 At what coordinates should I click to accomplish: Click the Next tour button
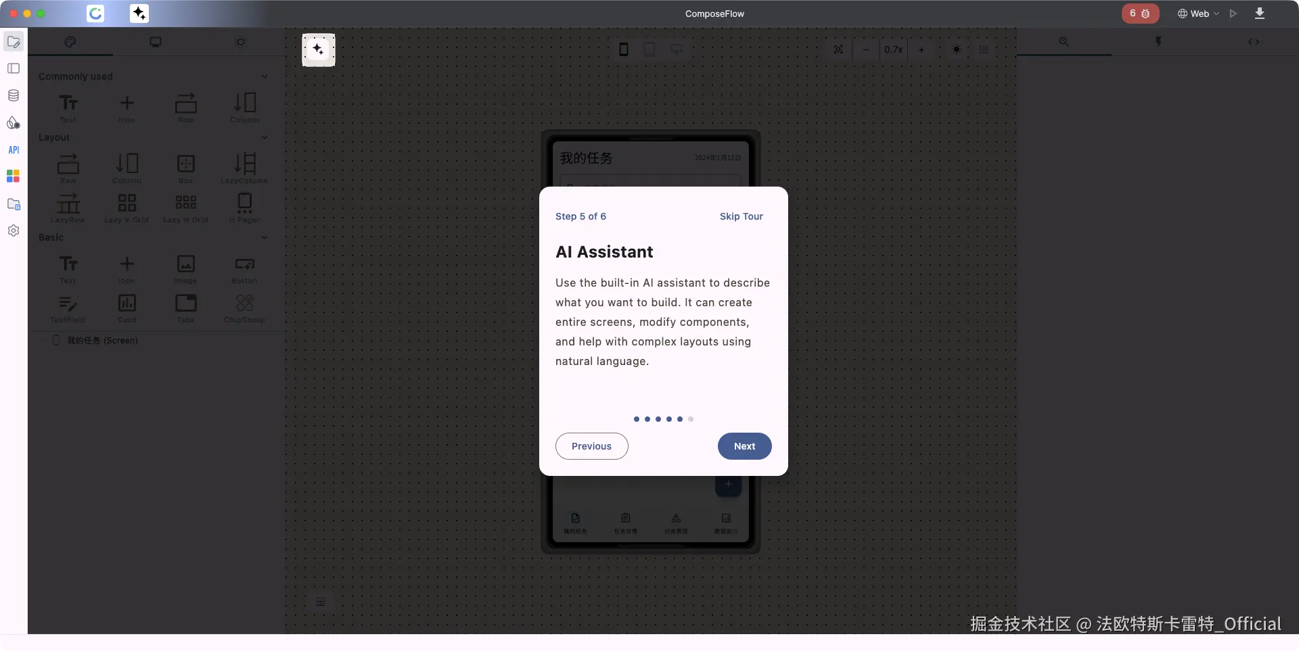point(745,446)
